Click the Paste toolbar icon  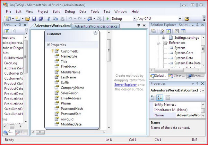pyautogui.click(x=62, y=19)
